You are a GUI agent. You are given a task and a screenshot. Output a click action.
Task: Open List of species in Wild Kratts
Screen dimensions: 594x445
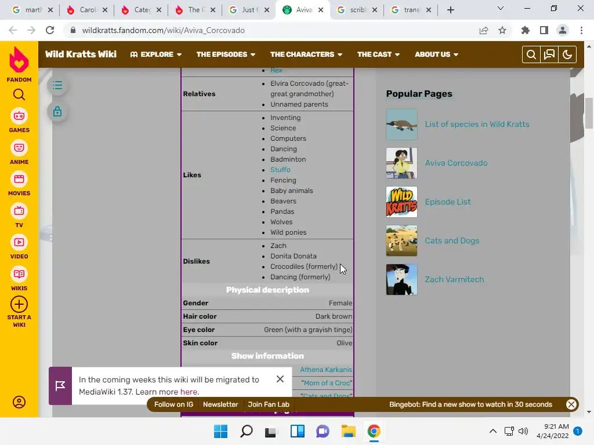(477, 124)
